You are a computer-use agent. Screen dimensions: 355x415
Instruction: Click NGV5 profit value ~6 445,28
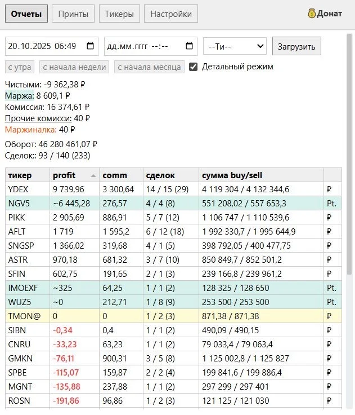pyautogui.click(x=71, y=203)
